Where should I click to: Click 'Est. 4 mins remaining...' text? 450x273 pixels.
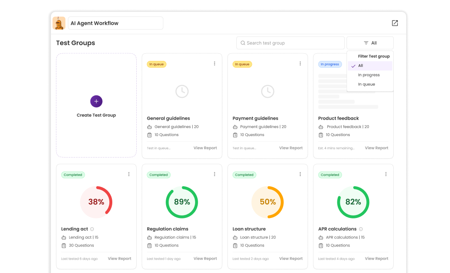[336, 148]
